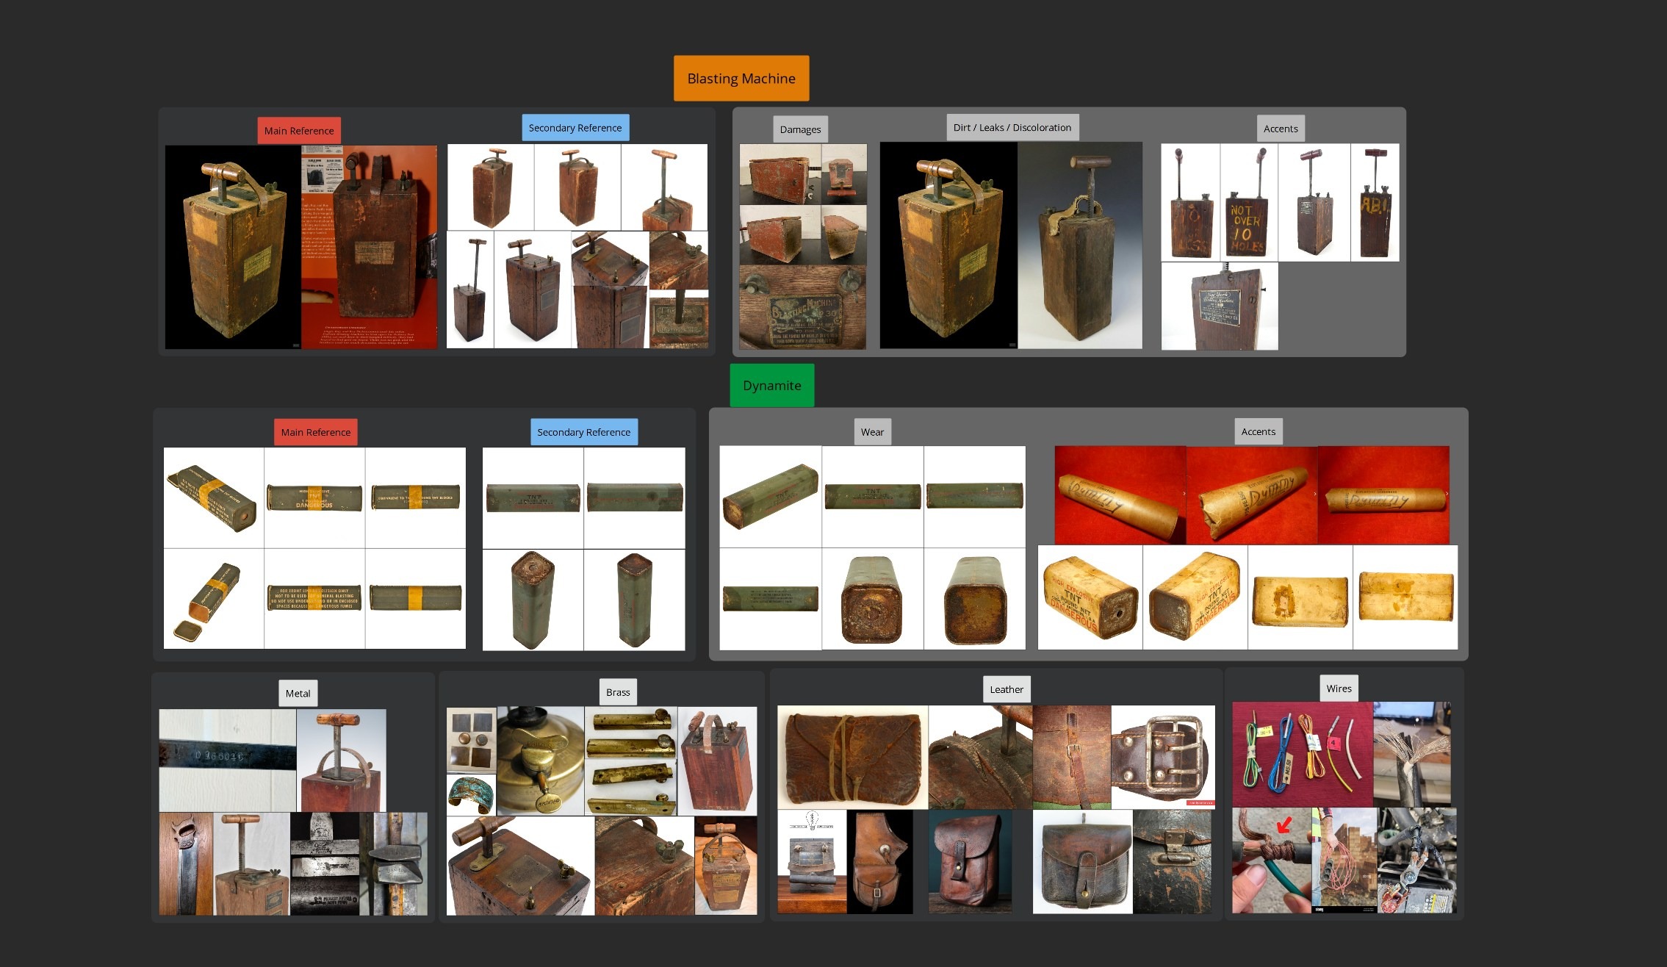Select angled TNT block in Wear group
1667x967 pixels.
(x=771, y=497)
